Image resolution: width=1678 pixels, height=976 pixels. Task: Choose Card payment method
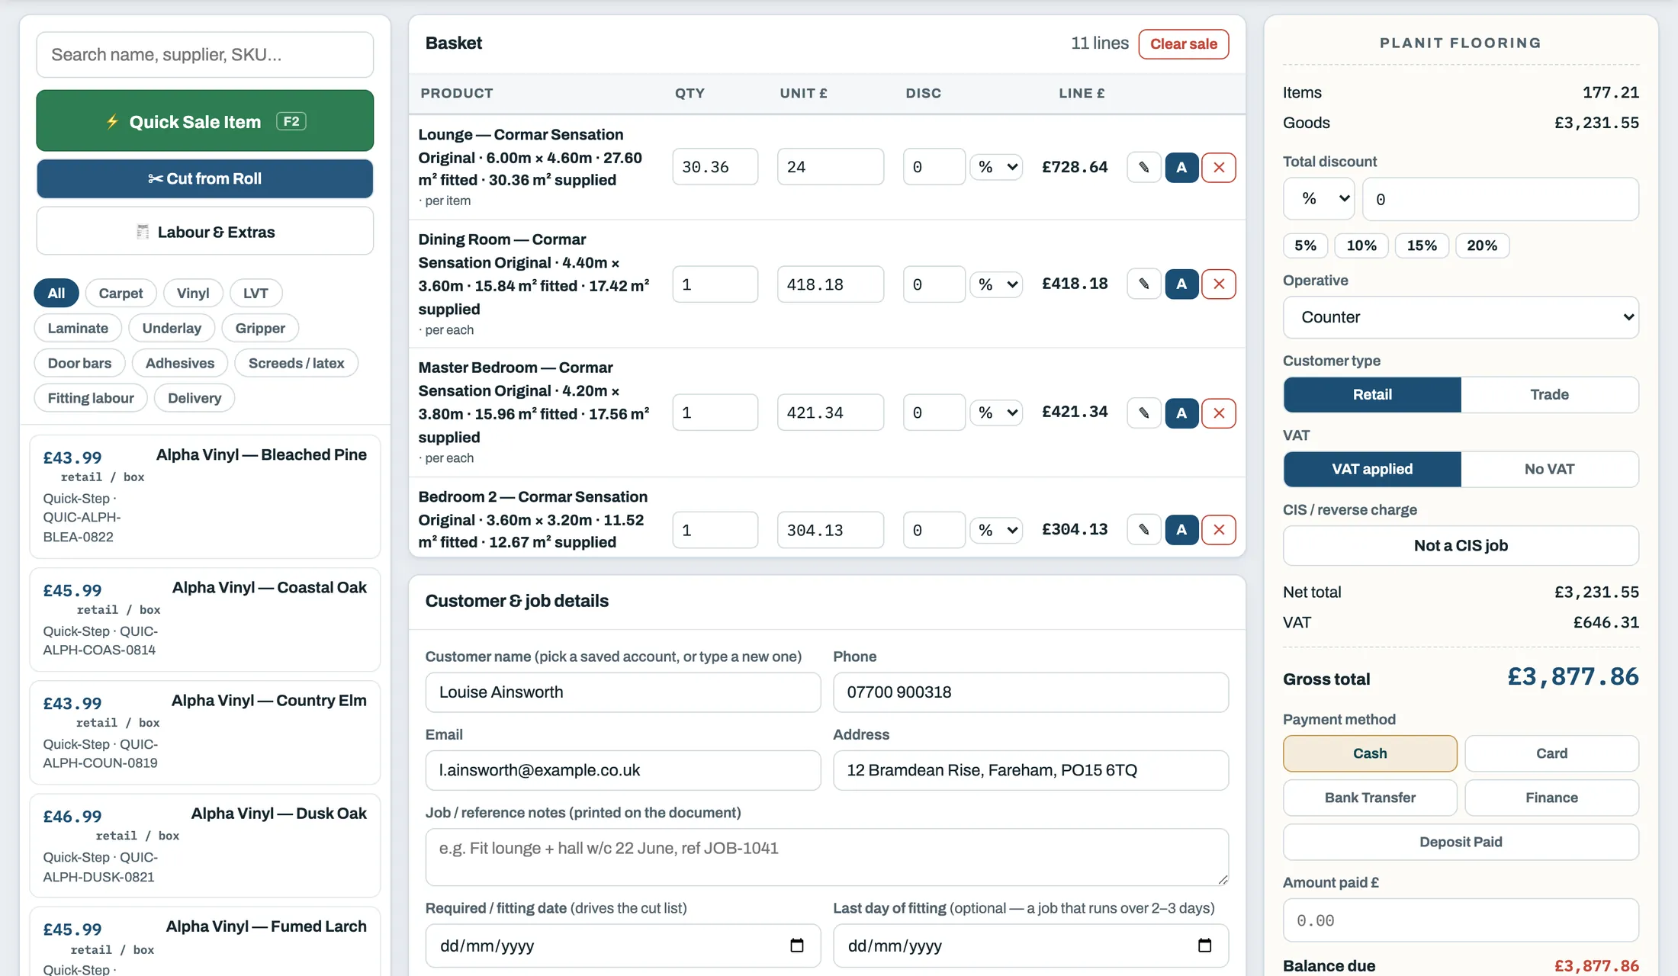(x=1551, y=753)
